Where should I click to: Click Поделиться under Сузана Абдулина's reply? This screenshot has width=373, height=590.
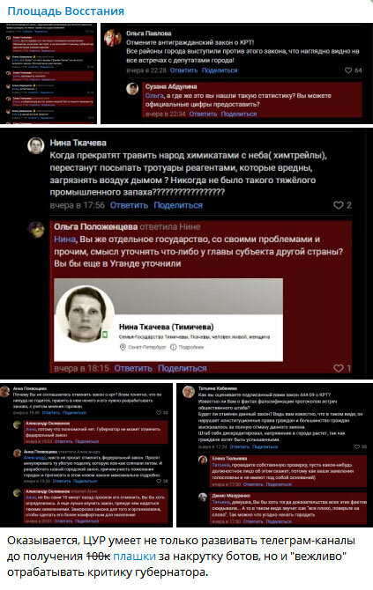[x=238, y=114]
